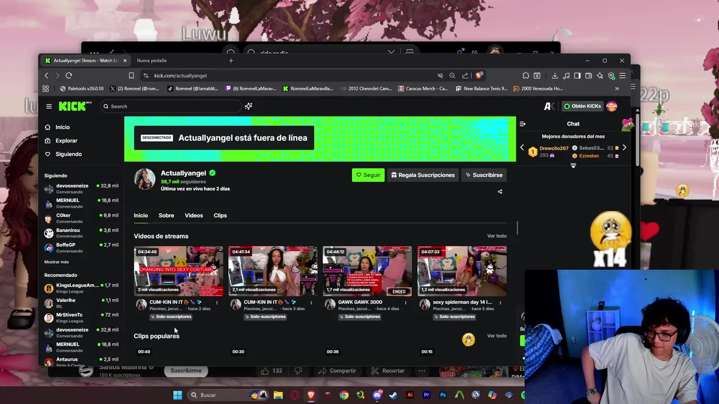Open Caracas Merch bookmark
Image resolution: width=719 pixels, height=404 pixels.
[x=423, y=89]
